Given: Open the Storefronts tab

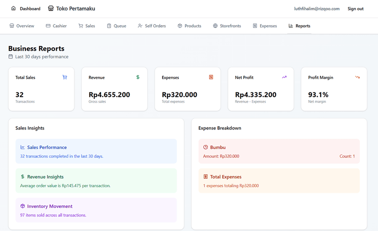Looking at the screenshot, I should 227,26.
